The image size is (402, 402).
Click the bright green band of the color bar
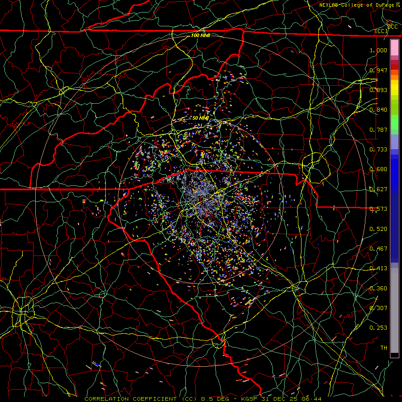[x=394, y=122]
